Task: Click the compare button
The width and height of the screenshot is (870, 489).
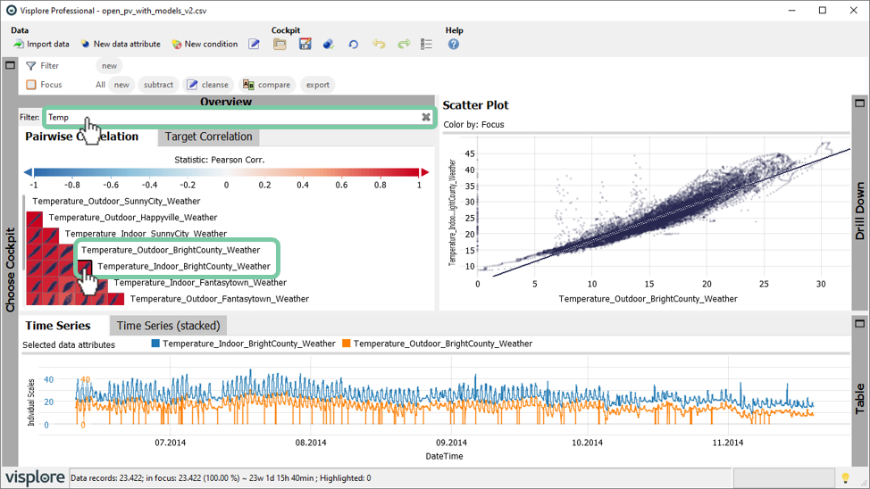Action: pyautogui.click(x=267, y=84)
